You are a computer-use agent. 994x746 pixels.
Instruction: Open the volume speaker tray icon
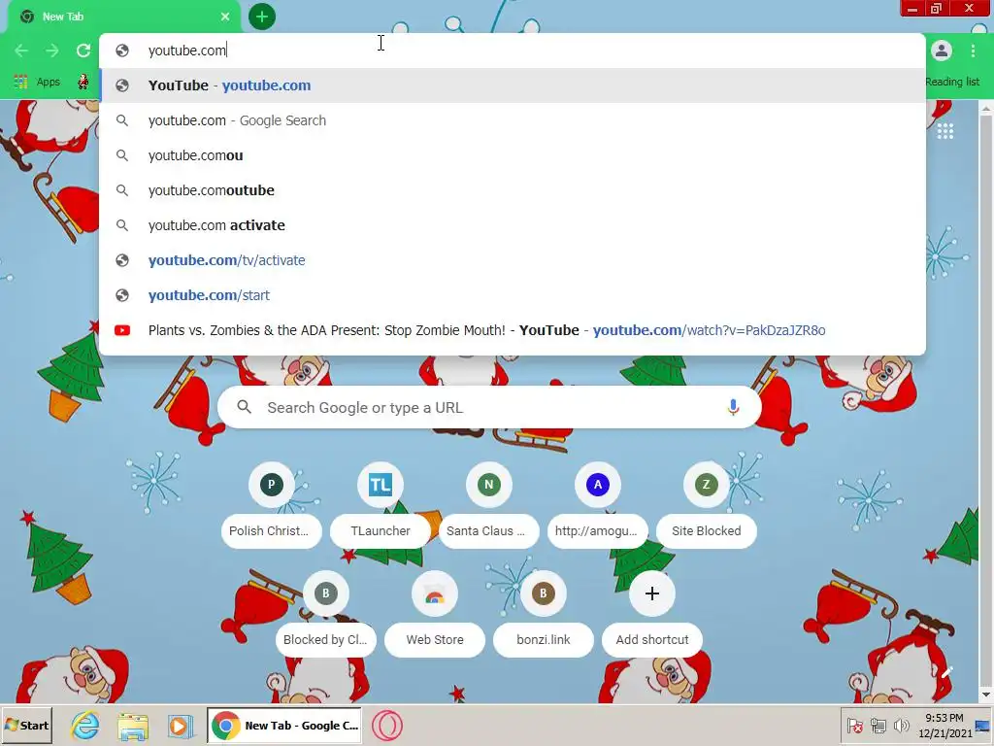point(901,725)
